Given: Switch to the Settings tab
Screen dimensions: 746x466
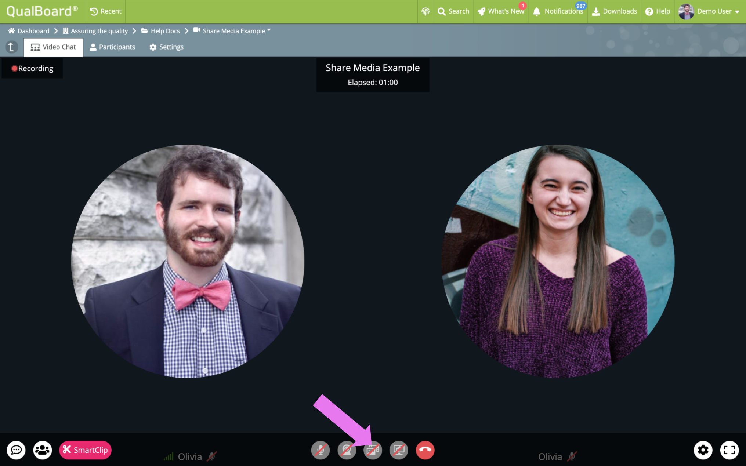Looking at the screenshot, I should 166,47.
